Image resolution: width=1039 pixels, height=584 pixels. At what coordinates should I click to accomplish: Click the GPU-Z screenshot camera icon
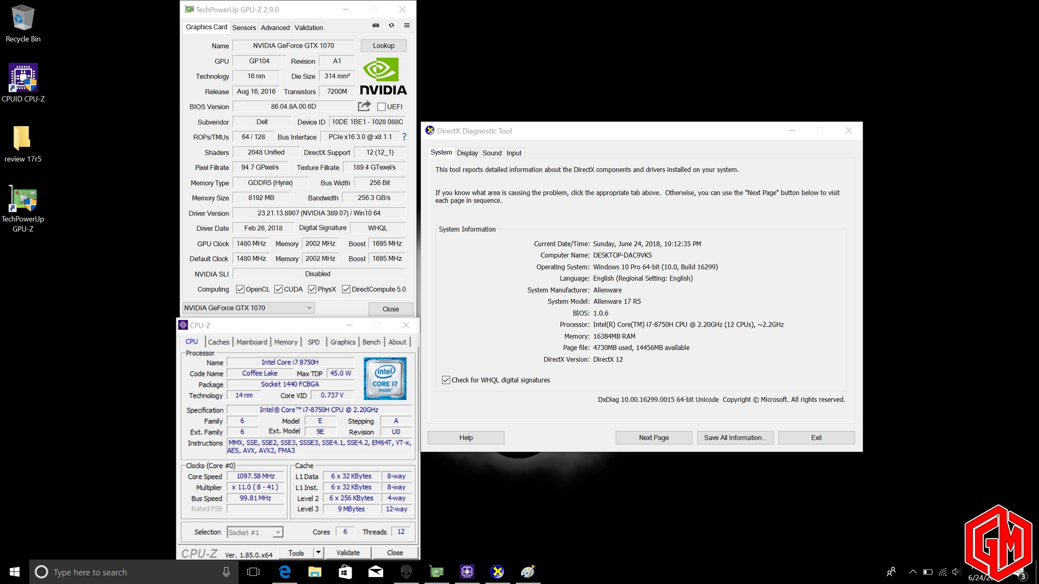click(376, 25)
